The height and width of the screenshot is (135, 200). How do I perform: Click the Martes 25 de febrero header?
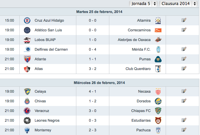coord(99,12)
